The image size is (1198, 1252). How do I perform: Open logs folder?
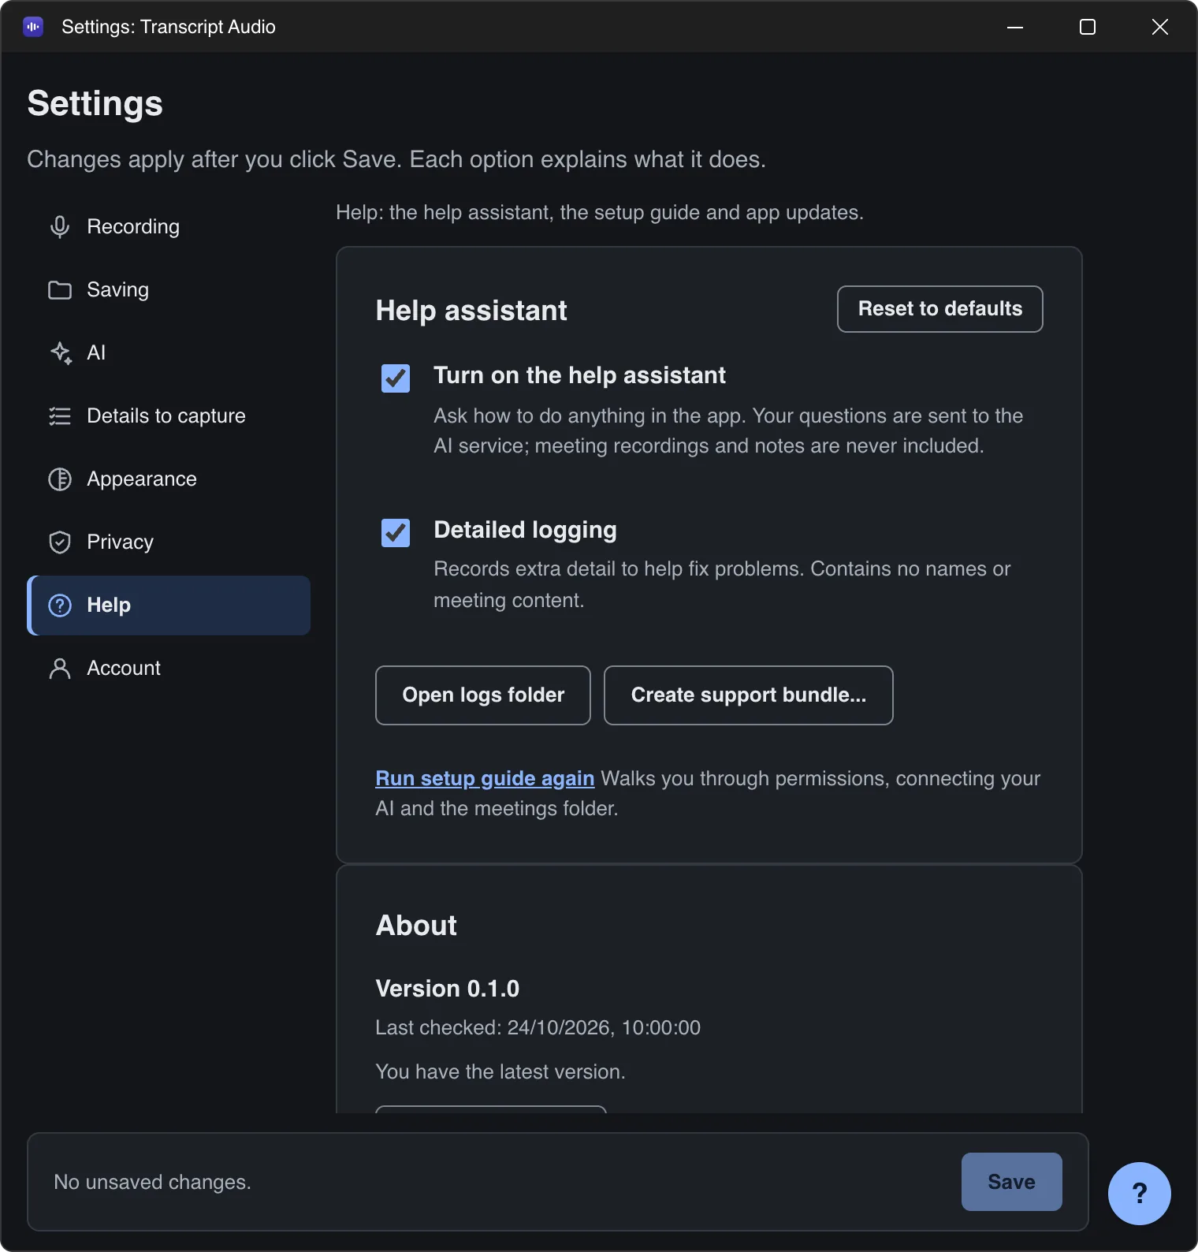pos(483,695)
